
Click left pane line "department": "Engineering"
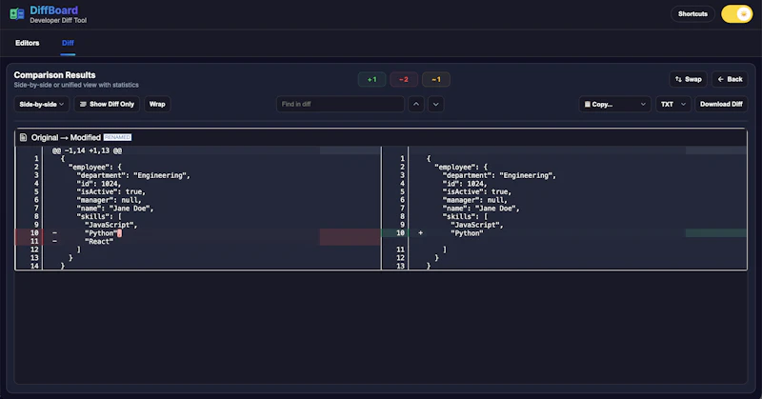133,175
